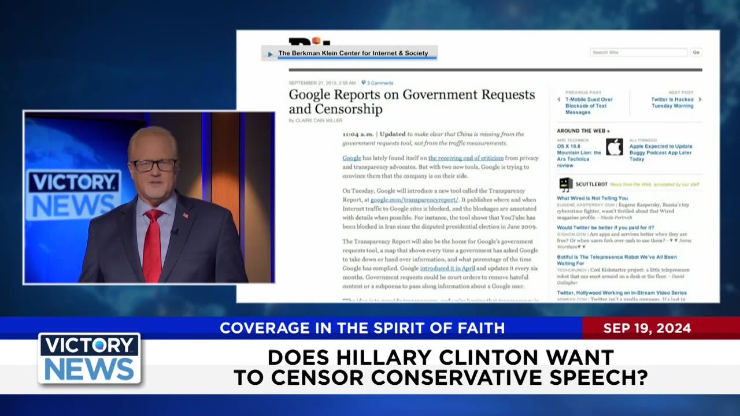Open 'introduced it in April' link
Screen dimensions: 740x416
[447, 269]
